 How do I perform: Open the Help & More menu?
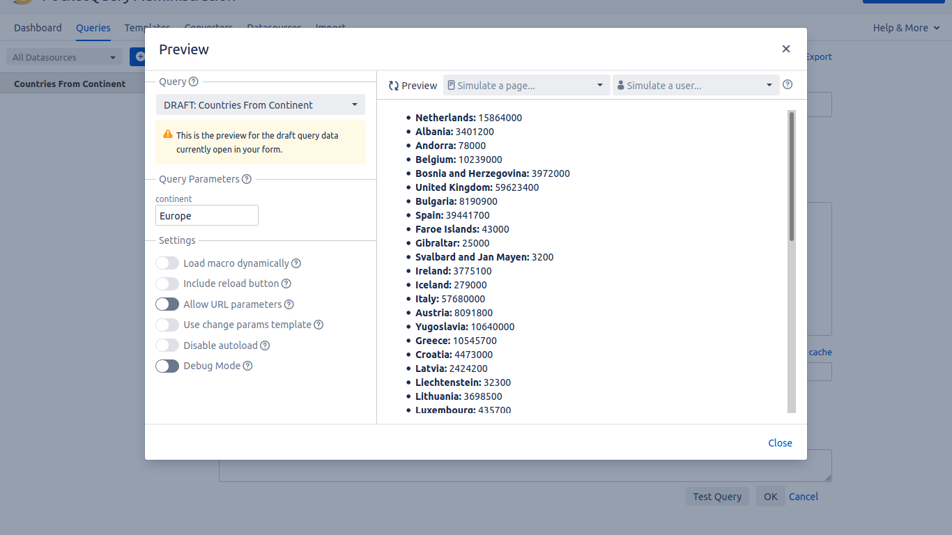(906, 28)
